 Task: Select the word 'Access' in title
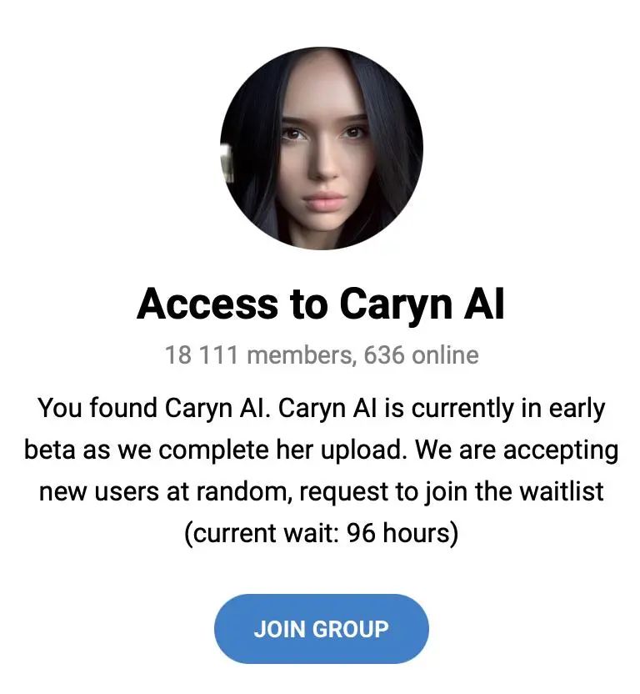(x=207, y=304)
